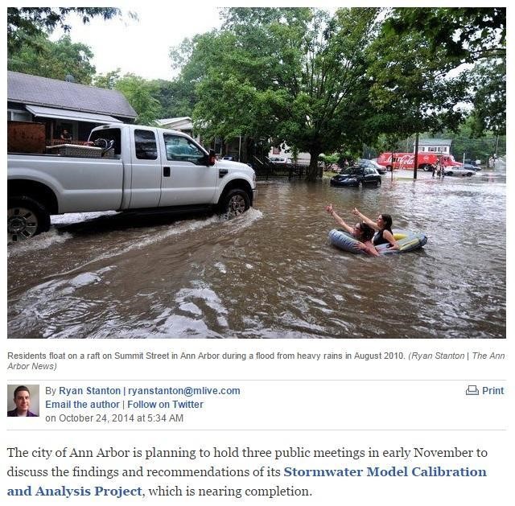This screenshot has height=506, width=515.
Task: Open Ryan Stanton's author byline link
Action: point(89,391)
